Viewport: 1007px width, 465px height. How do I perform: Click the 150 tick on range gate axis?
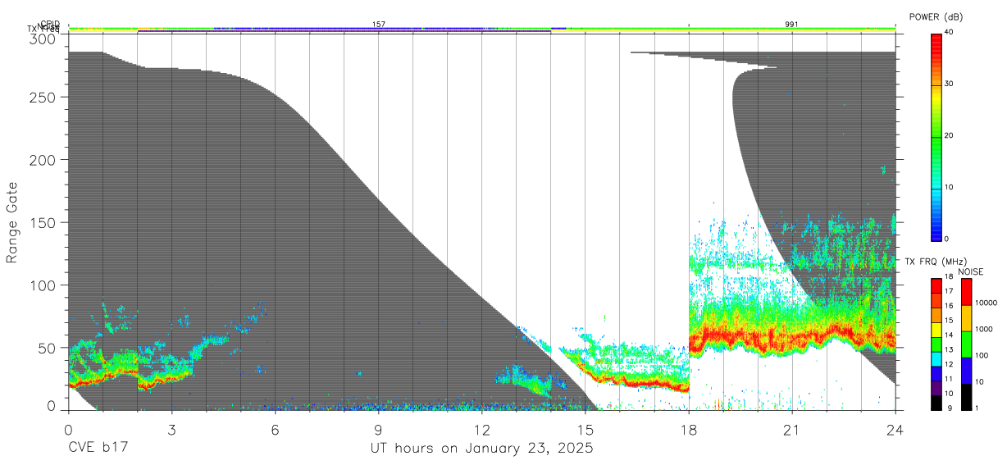coord(43,222)
